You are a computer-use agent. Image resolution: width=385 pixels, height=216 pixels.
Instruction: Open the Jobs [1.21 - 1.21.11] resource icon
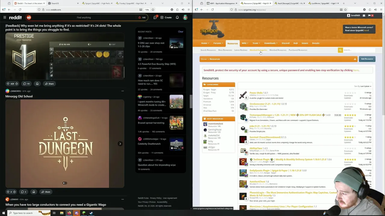point(243,128)
